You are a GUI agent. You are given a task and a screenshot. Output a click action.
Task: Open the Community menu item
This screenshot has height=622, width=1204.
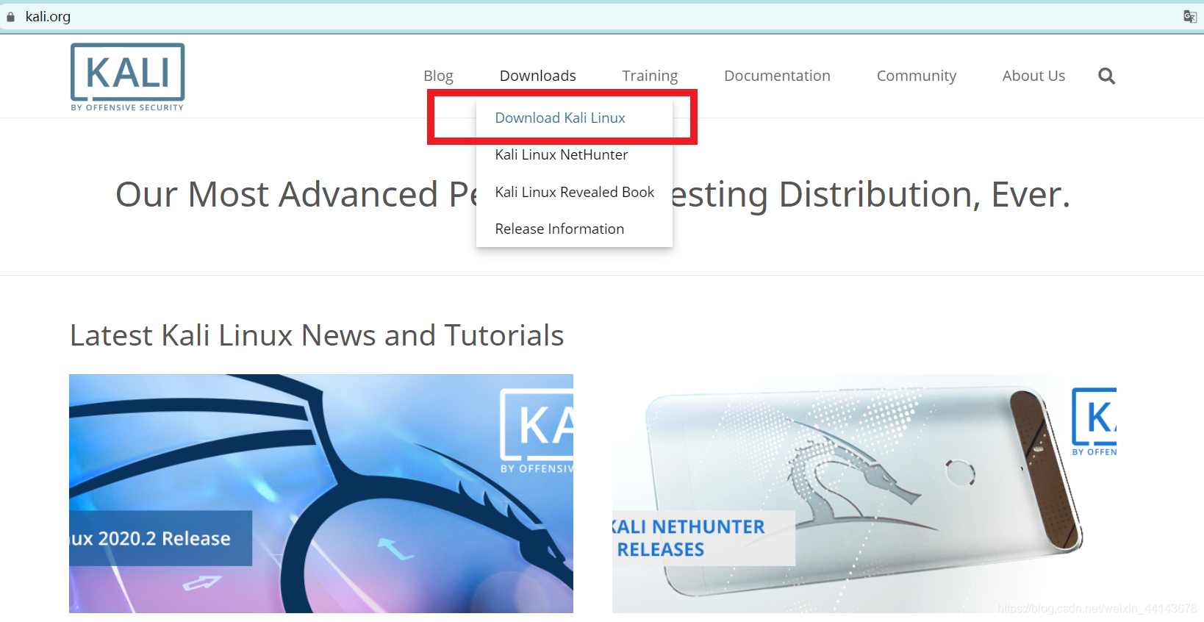(916, 76)
